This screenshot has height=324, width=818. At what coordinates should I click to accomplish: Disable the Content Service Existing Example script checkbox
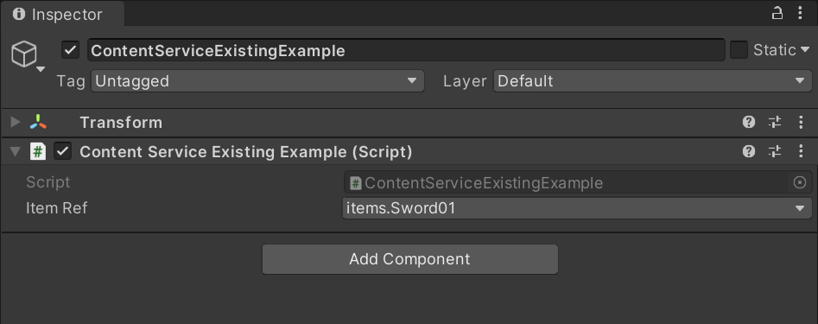click(62, 151)
